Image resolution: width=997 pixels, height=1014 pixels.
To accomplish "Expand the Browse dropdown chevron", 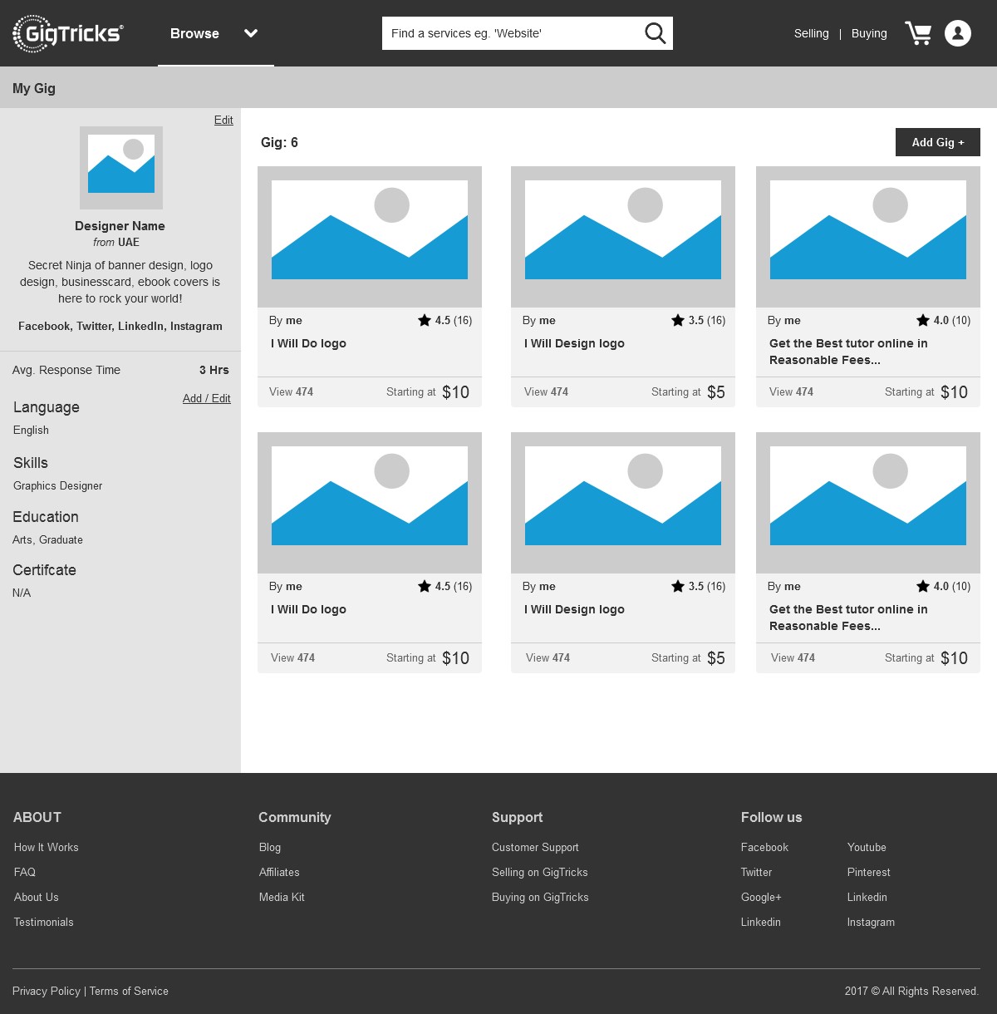I will [251, 33].
